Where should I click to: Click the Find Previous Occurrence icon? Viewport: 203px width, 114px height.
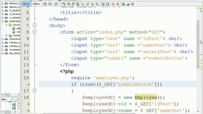click(x=69, y=4)
